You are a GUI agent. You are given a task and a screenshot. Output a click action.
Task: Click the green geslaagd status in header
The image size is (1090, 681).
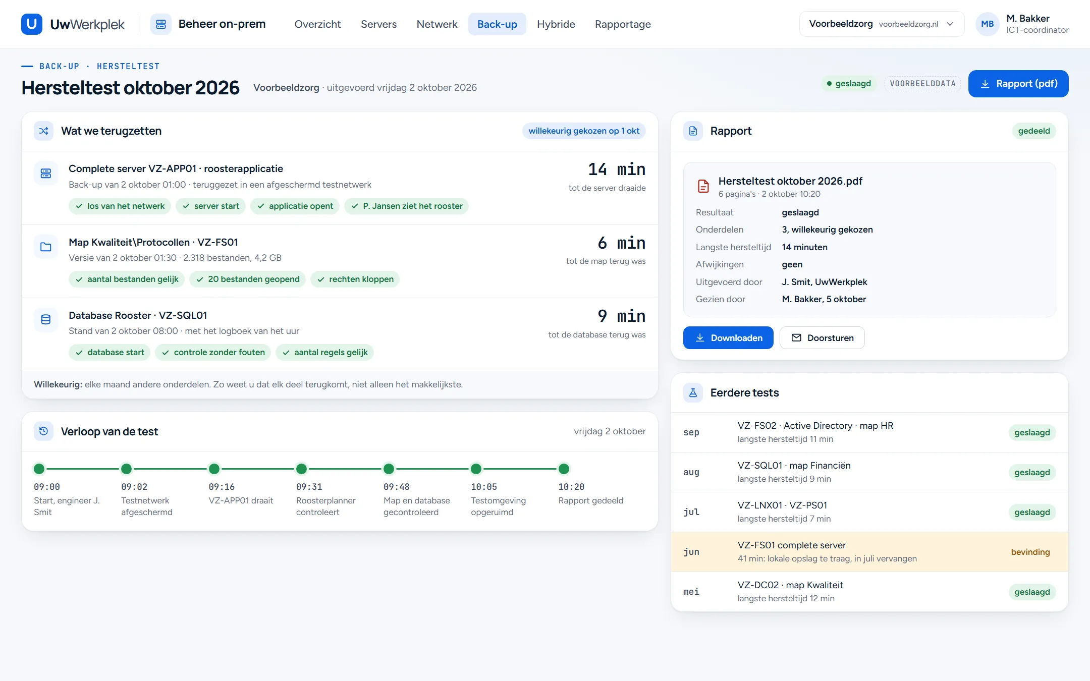click(x=848, y=84)
